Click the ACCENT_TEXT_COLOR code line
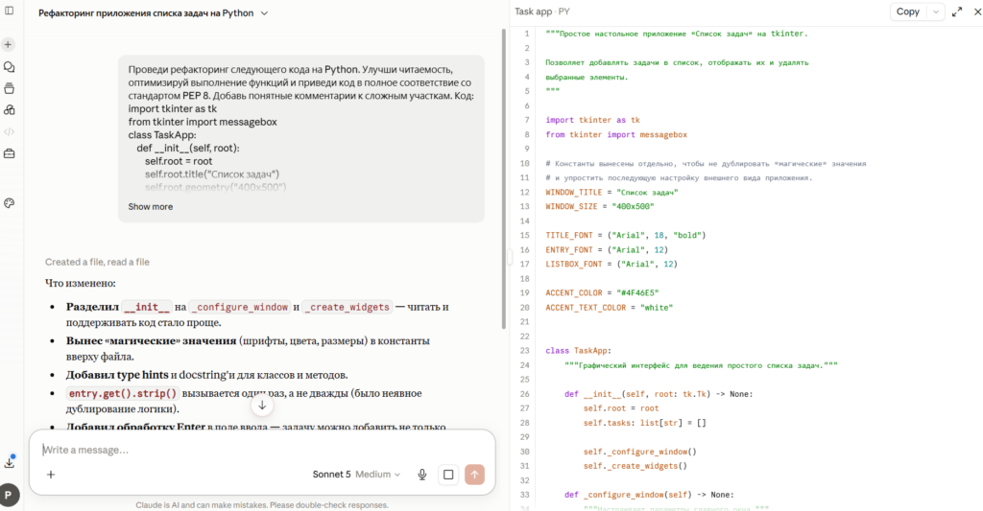The image size is (983, 511). (610, 308)
